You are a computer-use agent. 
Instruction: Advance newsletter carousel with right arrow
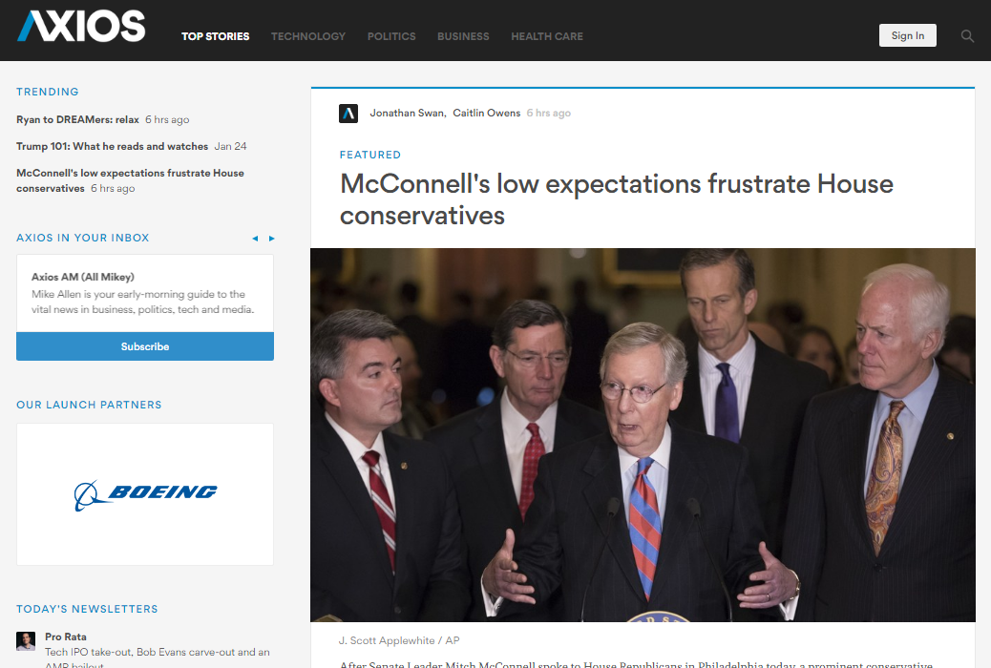click(272, 239)
